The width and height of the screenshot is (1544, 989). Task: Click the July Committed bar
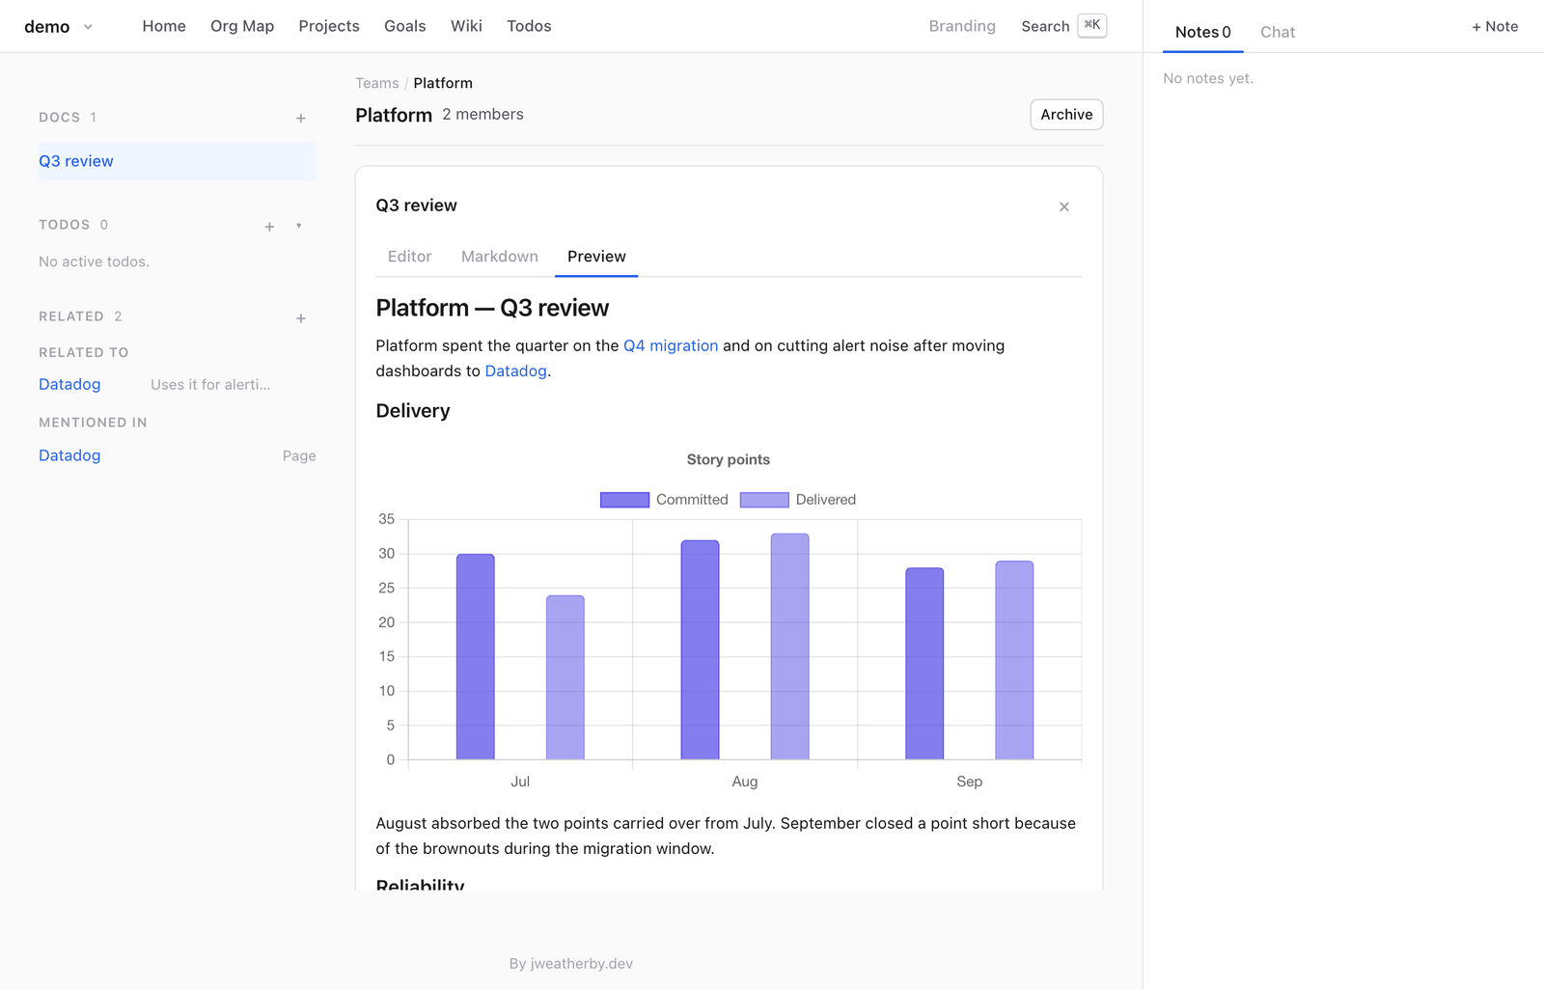click(x=476, y=657)
